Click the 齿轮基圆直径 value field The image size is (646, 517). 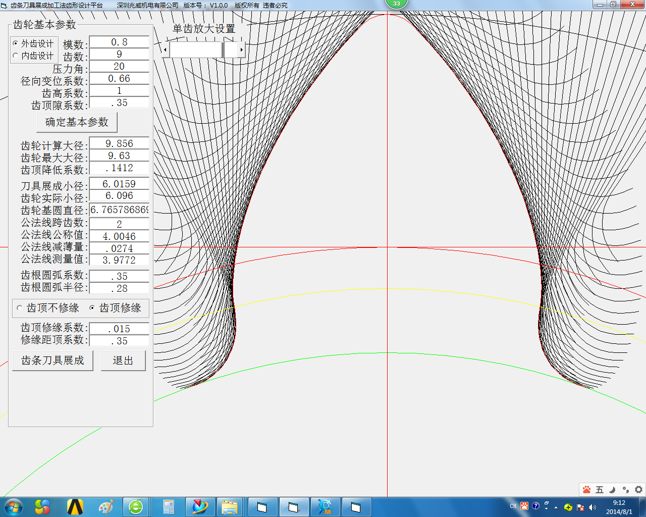[x=119, y=210]
